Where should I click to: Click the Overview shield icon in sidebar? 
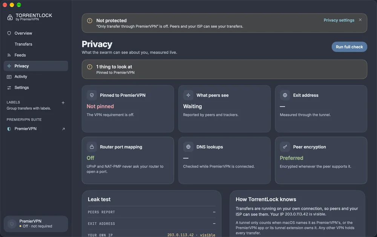9,33
